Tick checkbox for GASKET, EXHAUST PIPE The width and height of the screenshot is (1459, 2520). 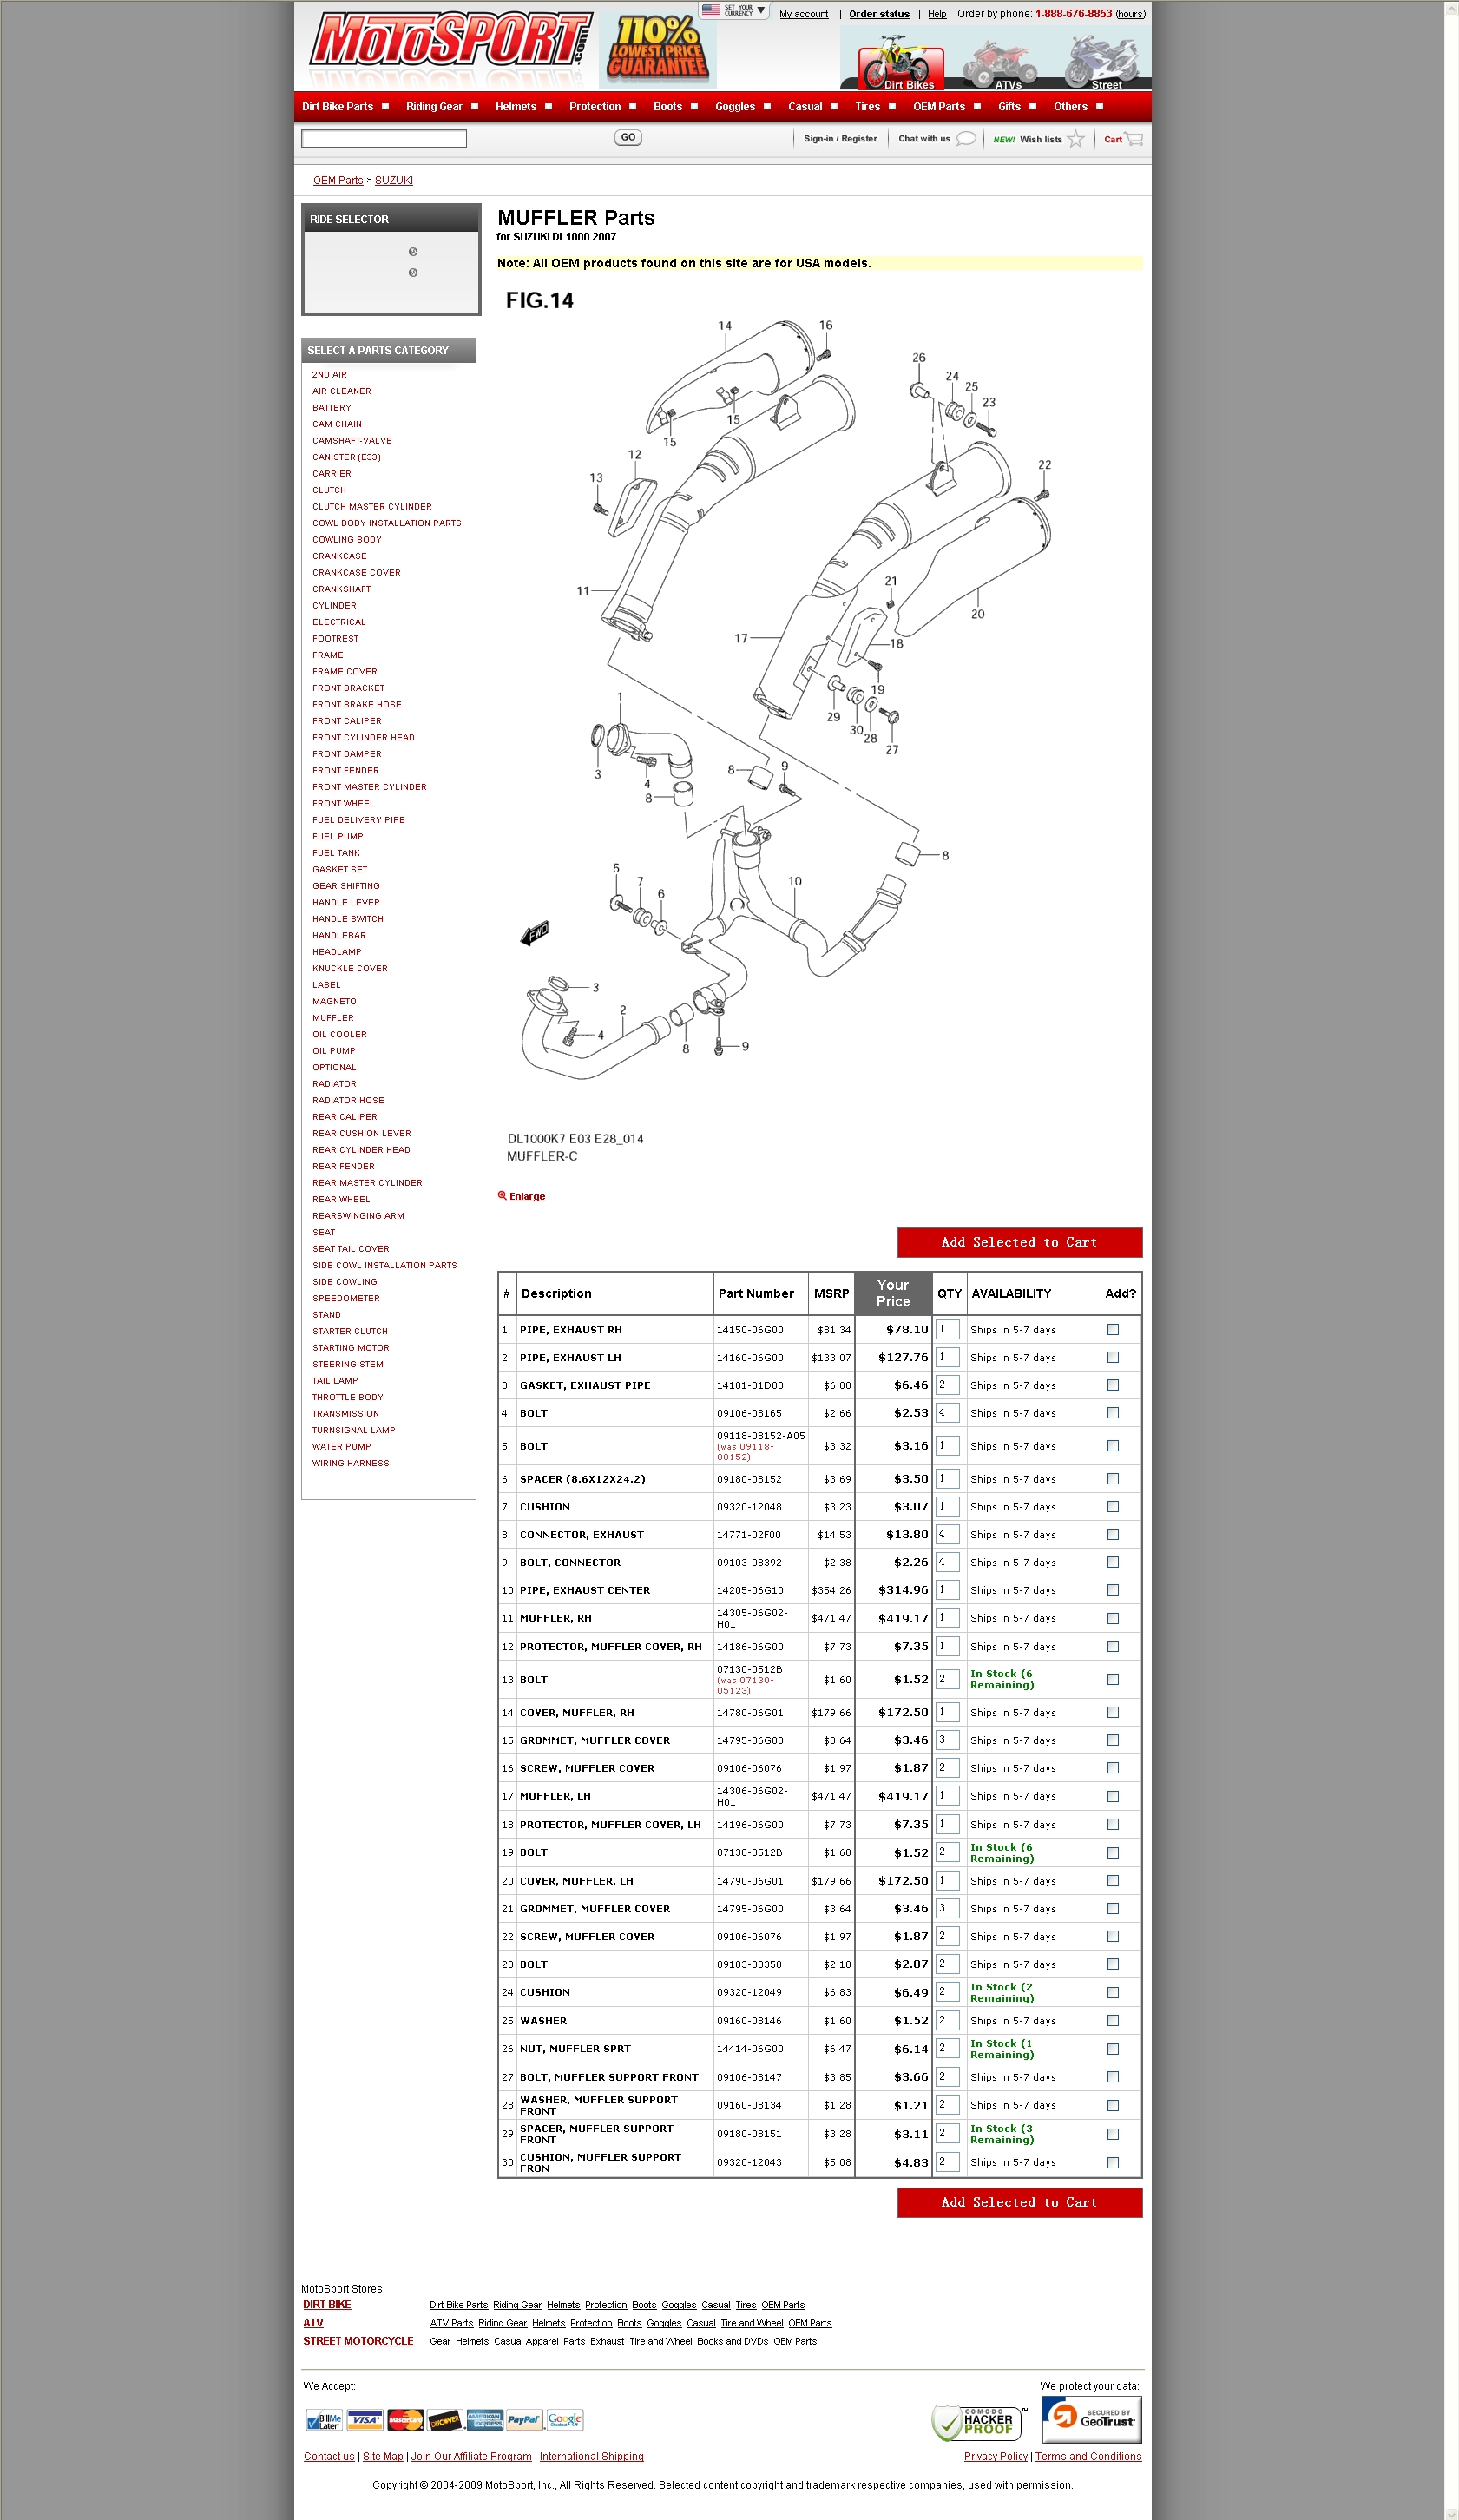1113,1385
